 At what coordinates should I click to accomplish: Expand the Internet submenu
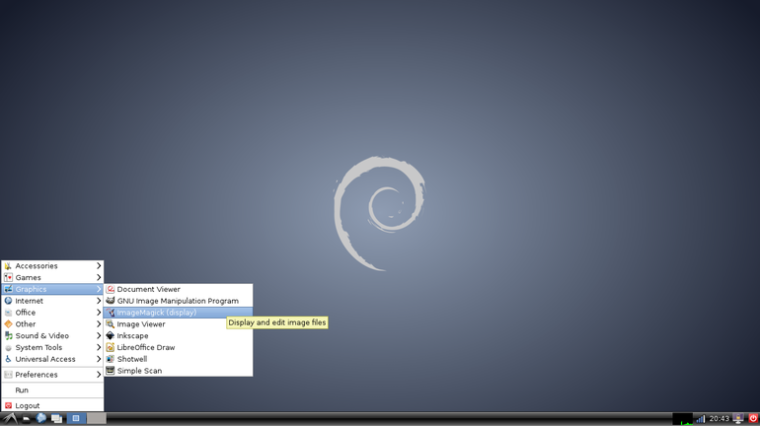[52, 301]
